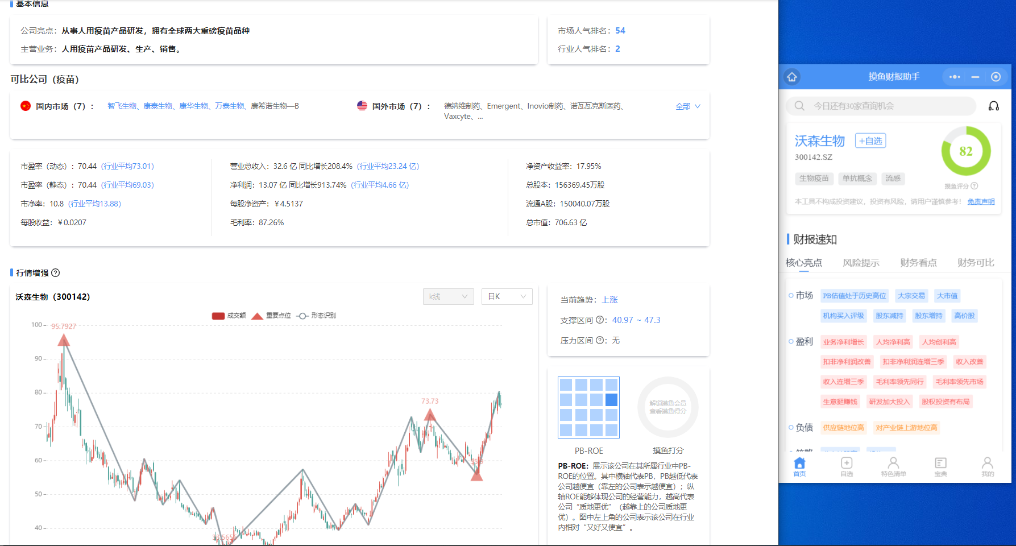Go to home in 摸鱼财报助手 header
Image resolution: width=1016 pixels, height=546 pixels.
(x=792, y=77)
